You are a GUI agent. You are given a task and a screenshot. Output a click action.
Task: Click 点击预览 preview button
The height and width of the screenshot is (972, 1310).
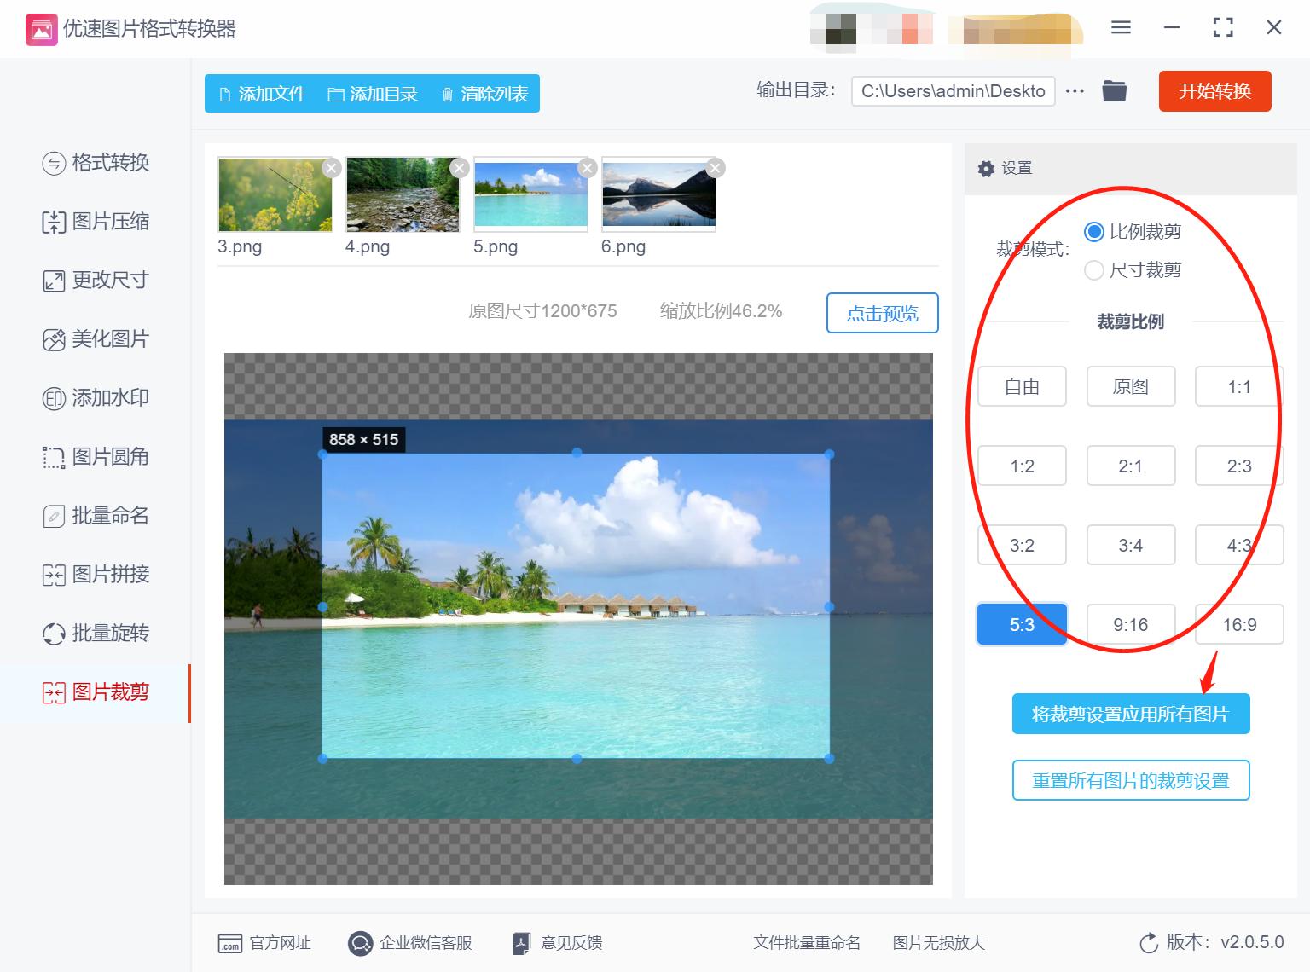[x=883, y=313]
